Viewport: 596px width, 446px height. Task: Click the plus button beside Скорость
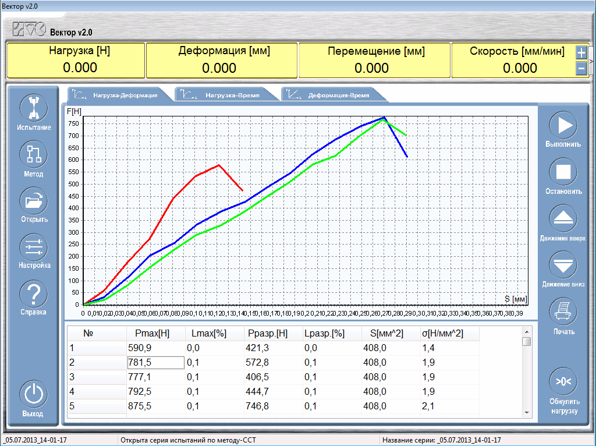581,52
